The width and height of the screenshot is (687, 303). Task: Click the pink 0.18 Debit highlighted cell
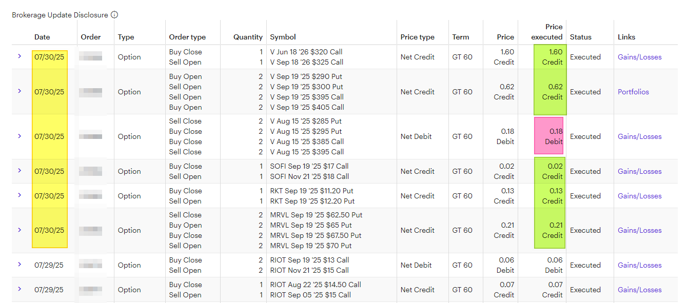pyautogui.click(x=548, y=136)
